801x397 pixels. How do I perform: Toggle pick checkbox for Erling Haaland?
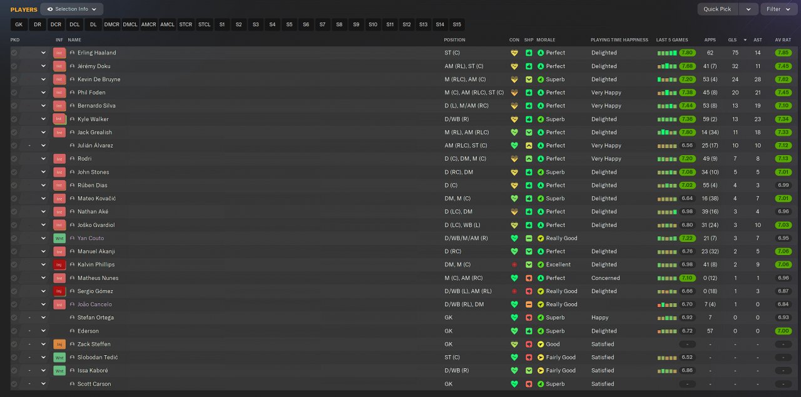tap(14, 53)
